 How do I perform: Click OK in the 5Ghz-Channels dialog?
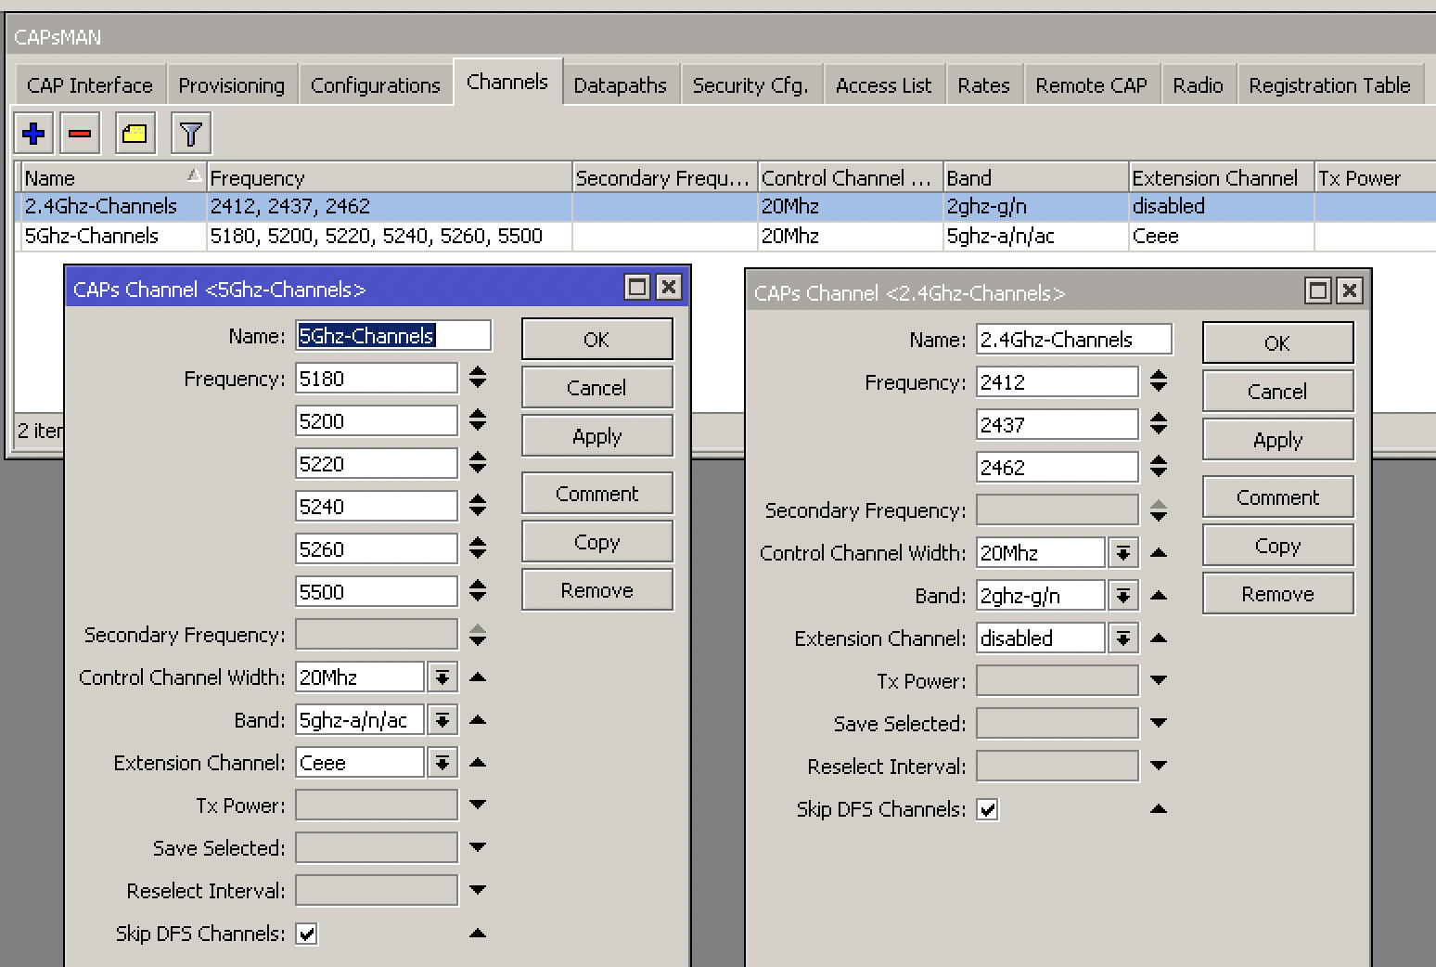596,339
